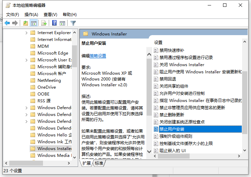Open the 查看(V) menu
This screenshot has width=251, height=177.
coord(50,15)
